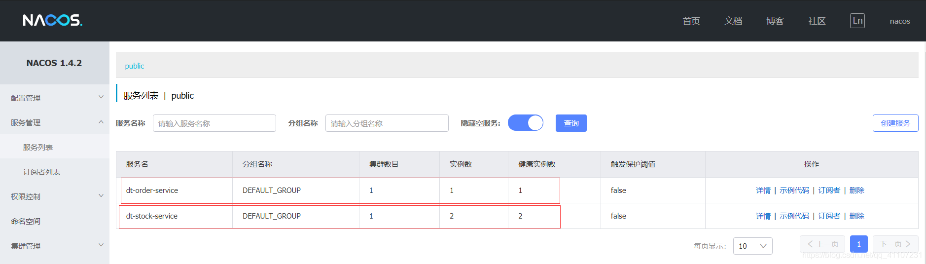Open 订阅者 for dt-order-service
The width and height of the screenshot is (926, 264).
[829, 190]
